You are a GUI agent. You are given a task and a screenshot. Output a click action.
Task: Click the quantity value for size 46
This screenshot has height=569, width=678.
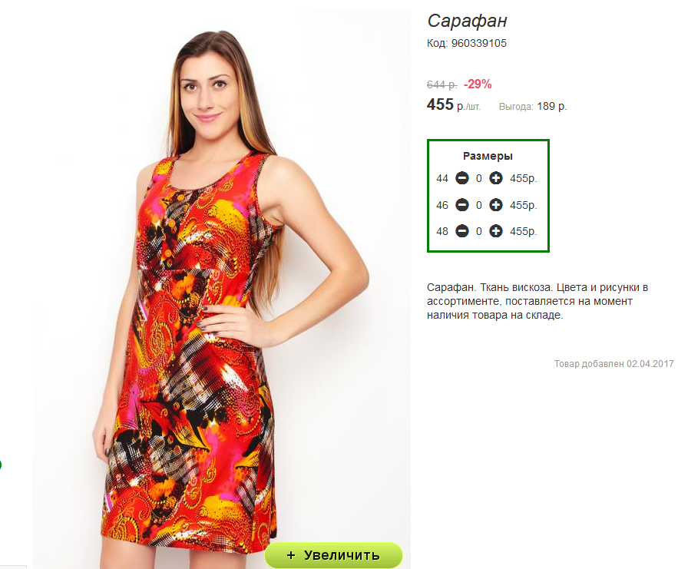pyautogui.click(x=478, y=205)
